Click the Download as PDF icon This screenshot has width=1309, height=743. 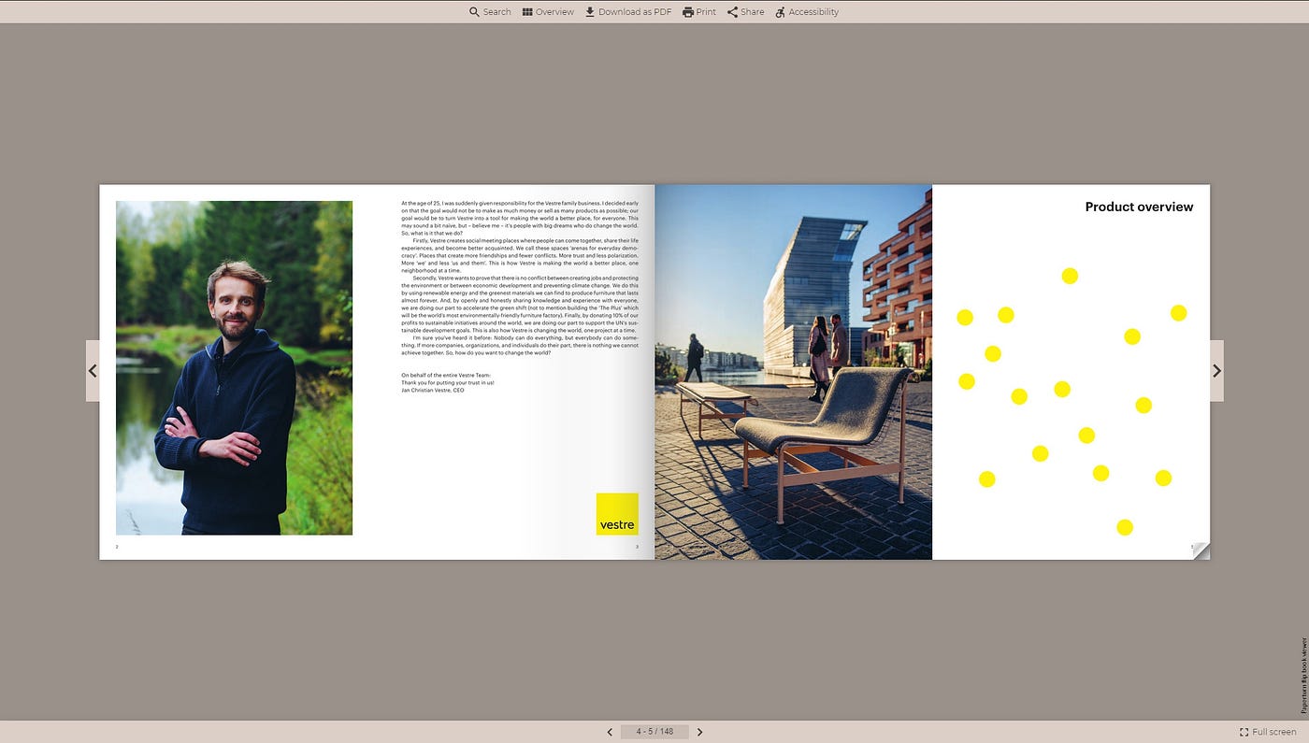tap(590, 12)
